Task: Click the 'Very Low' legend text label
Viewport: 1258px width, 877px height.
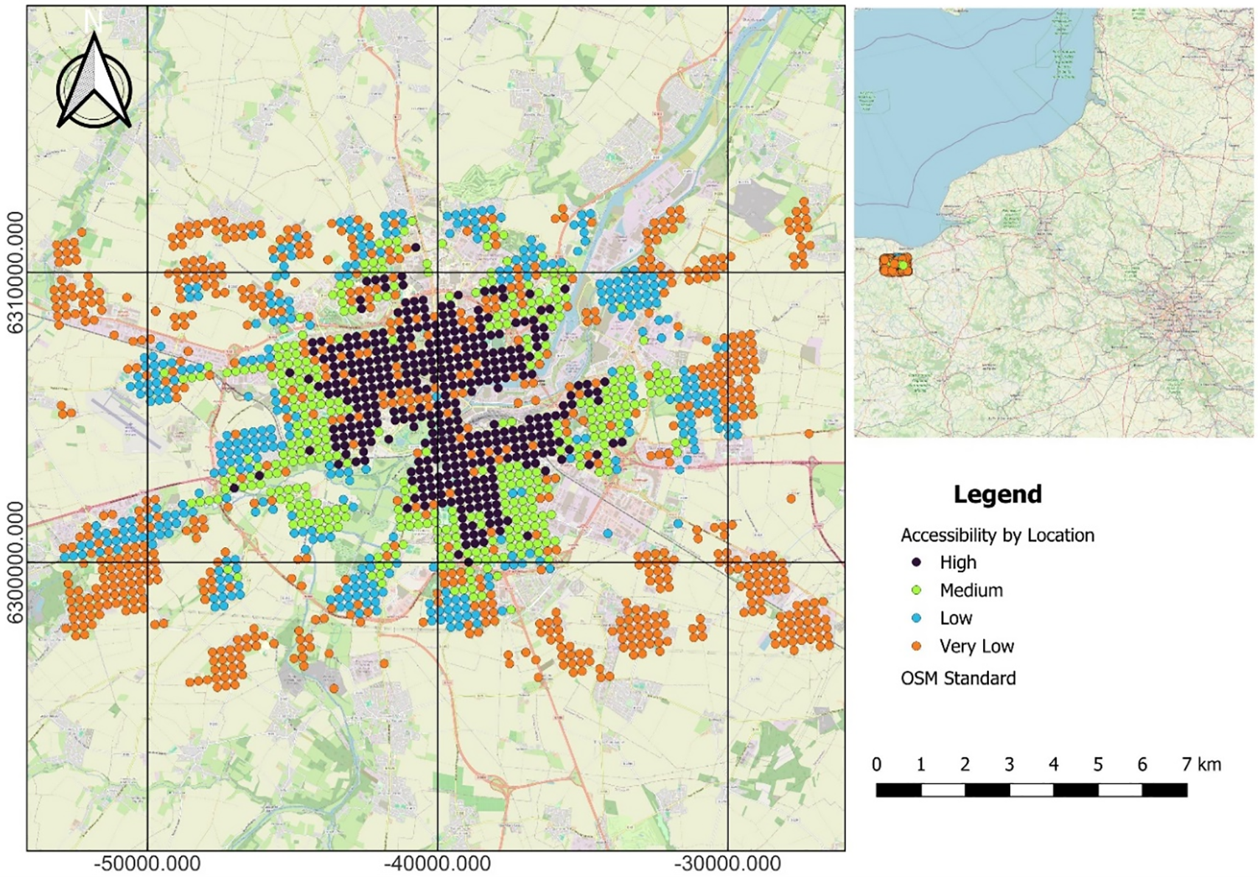Action: (x=976, y=647)
